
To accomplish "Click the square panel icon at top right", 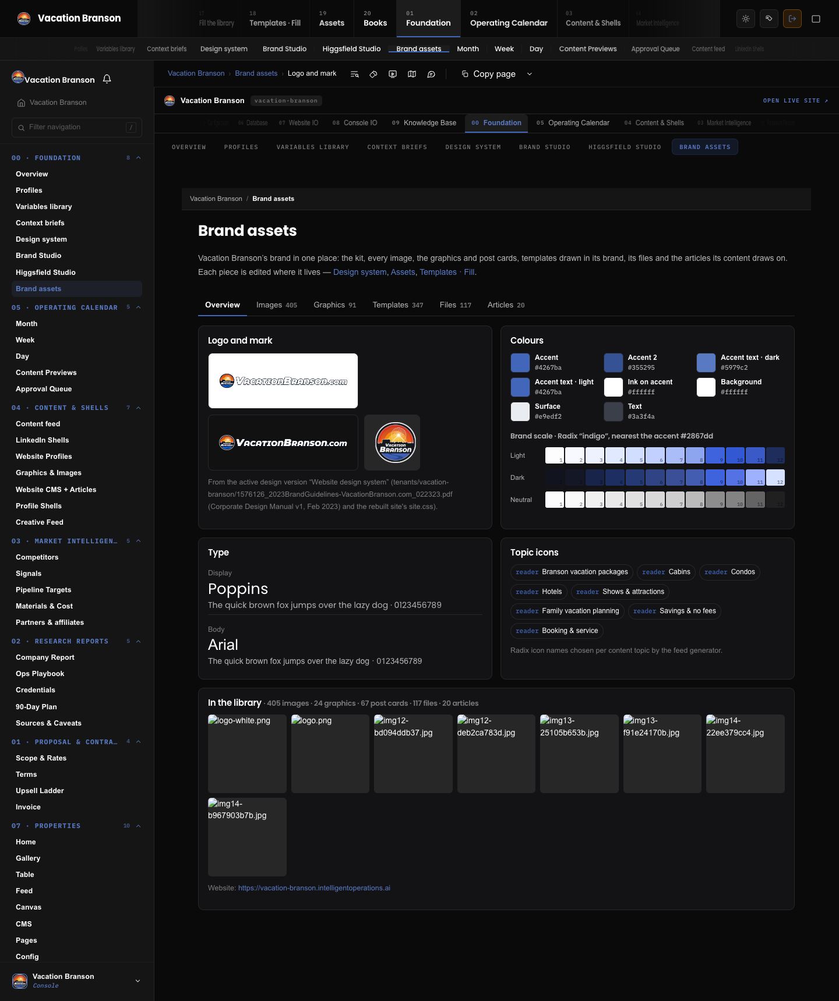I will tap(816, 19).
